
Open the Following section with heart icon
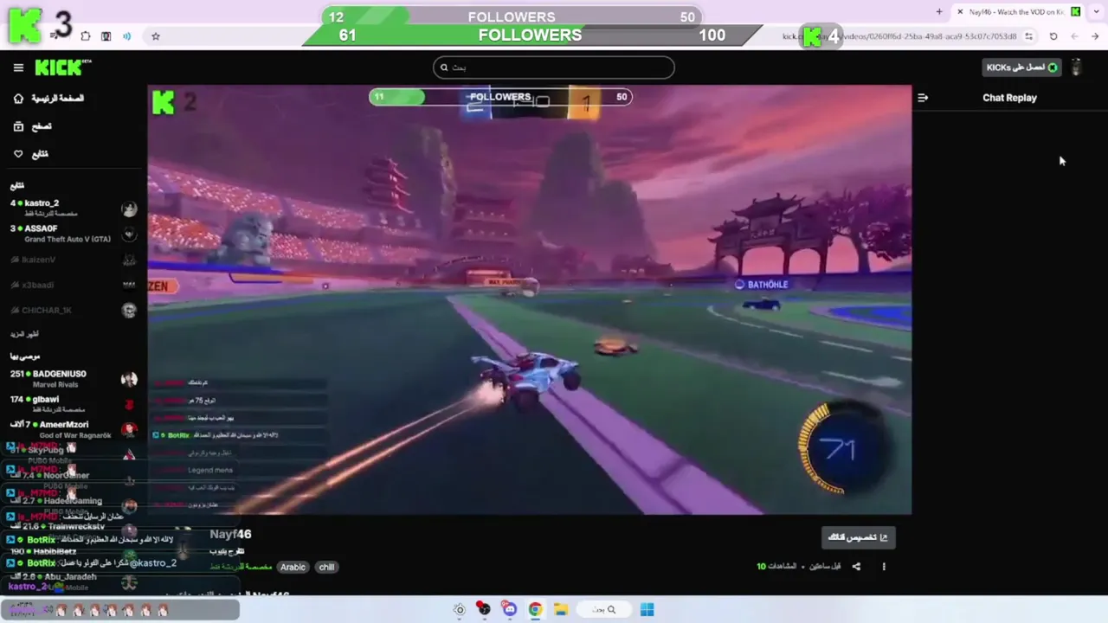(x=31, y=154)
